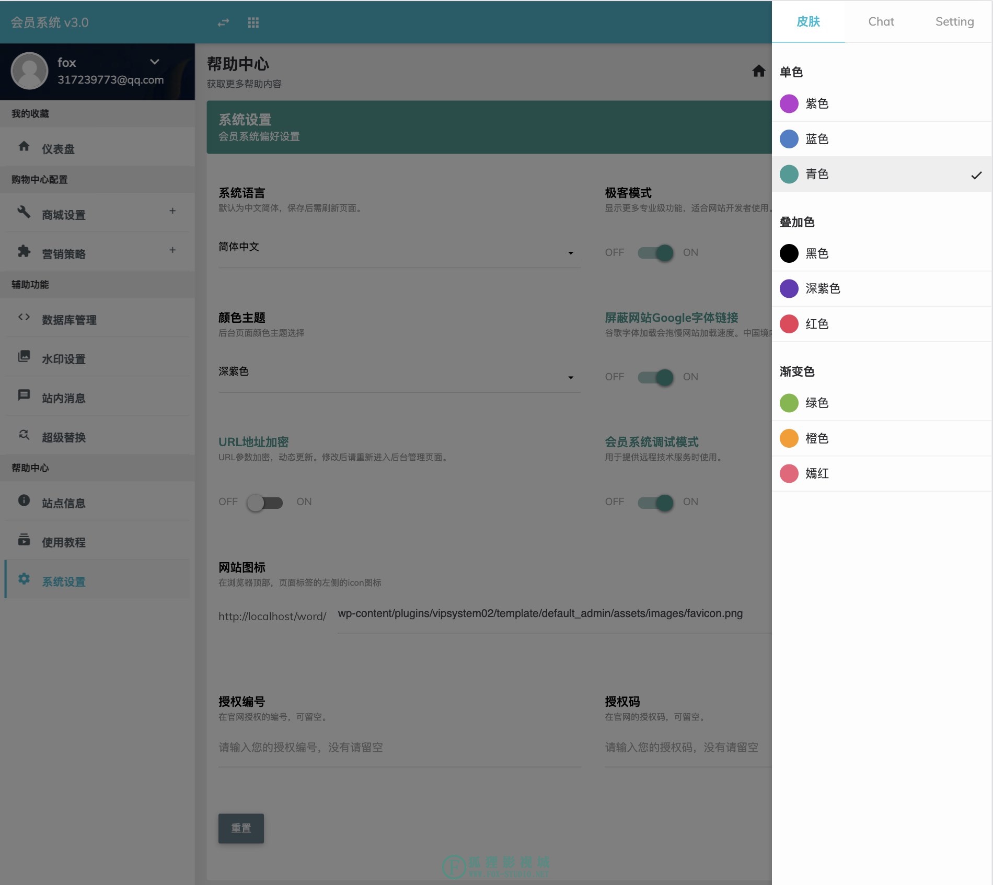Select the 蓝色 skin color swatch
This screenshot has height=885, width=993.
(x=789, y=139)
